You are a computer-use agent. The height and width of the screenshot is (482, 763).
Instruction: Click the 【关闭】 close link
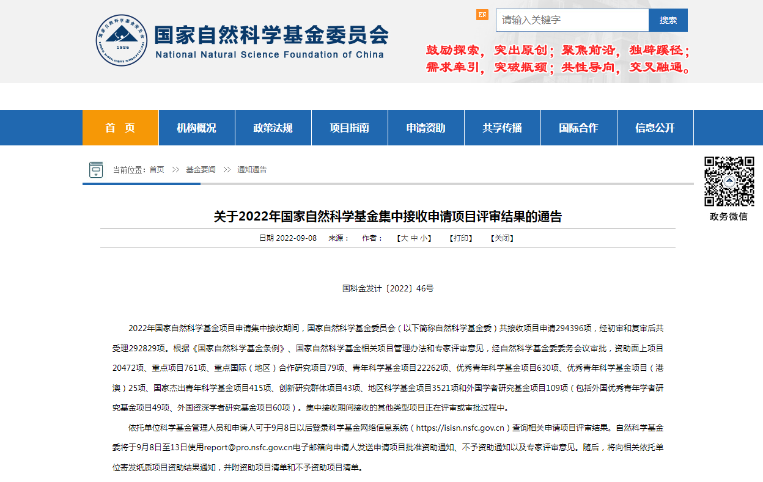pyautogui.click(x=502, y=238)
